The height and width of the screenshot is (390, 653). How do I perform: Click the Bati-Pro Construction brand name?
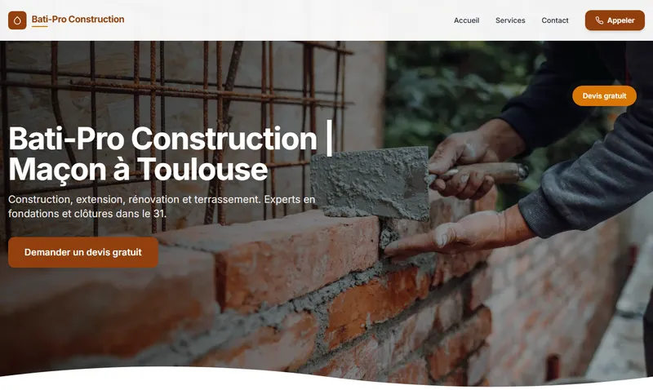coord(78,19)
